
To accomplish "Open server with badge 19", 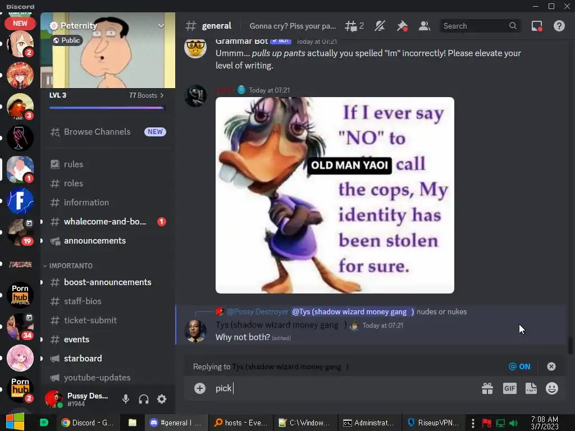I will [20, 232].
